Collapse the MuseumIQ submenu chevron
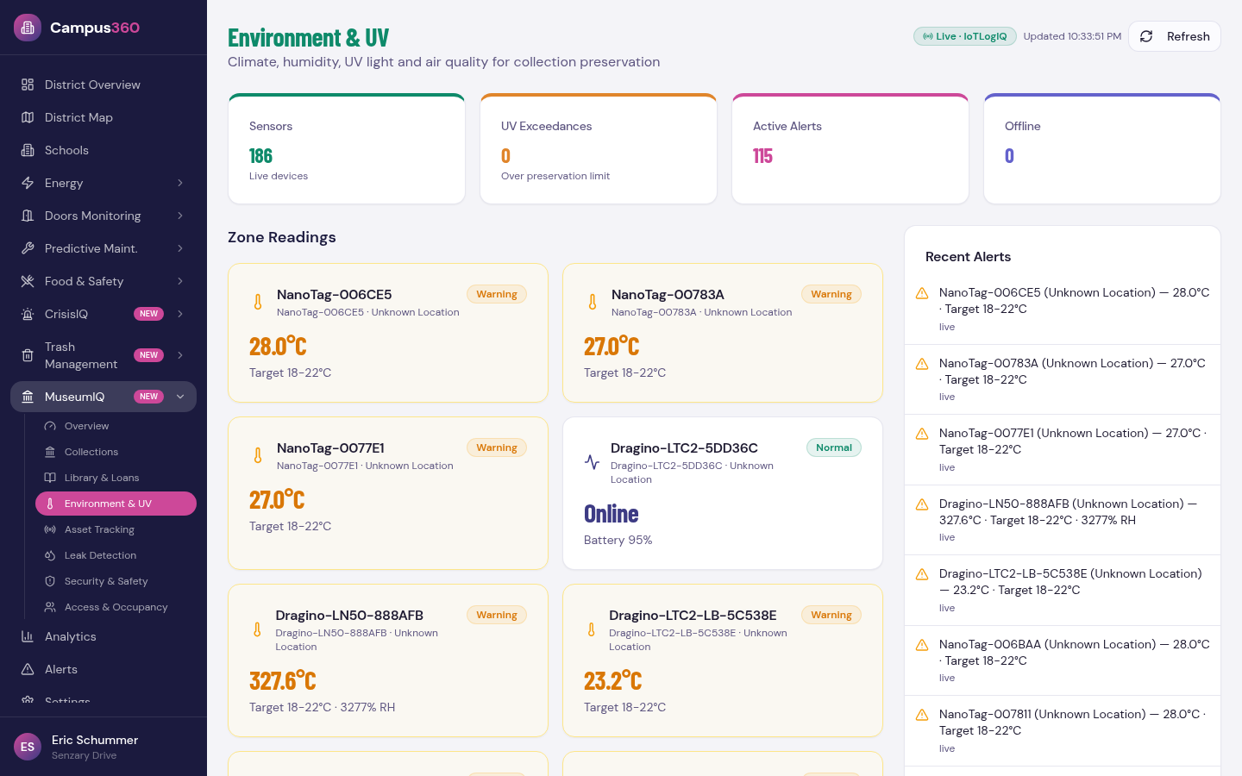The width and height of the screenshot is (1242, 776). click(180, 397)
